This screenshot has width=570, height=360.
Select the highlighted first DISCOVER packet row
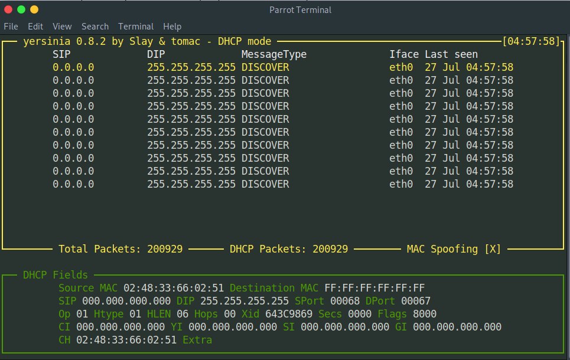(x=265, y=67)
